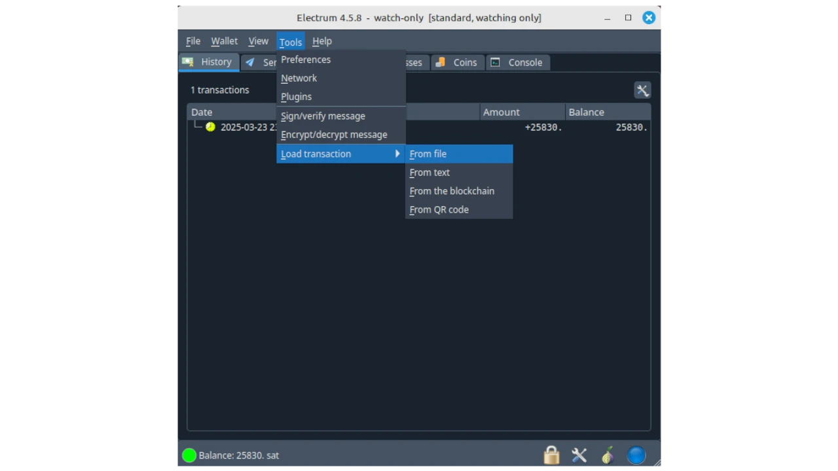
Task: Choose 'From the blockchain' menu entry
Action: coord(452,191)
